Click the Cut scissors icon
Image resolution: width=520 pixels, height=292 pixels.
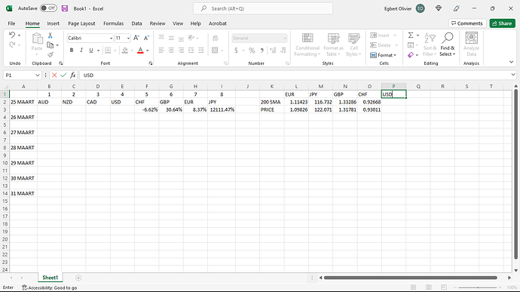(x=50, y=35)
